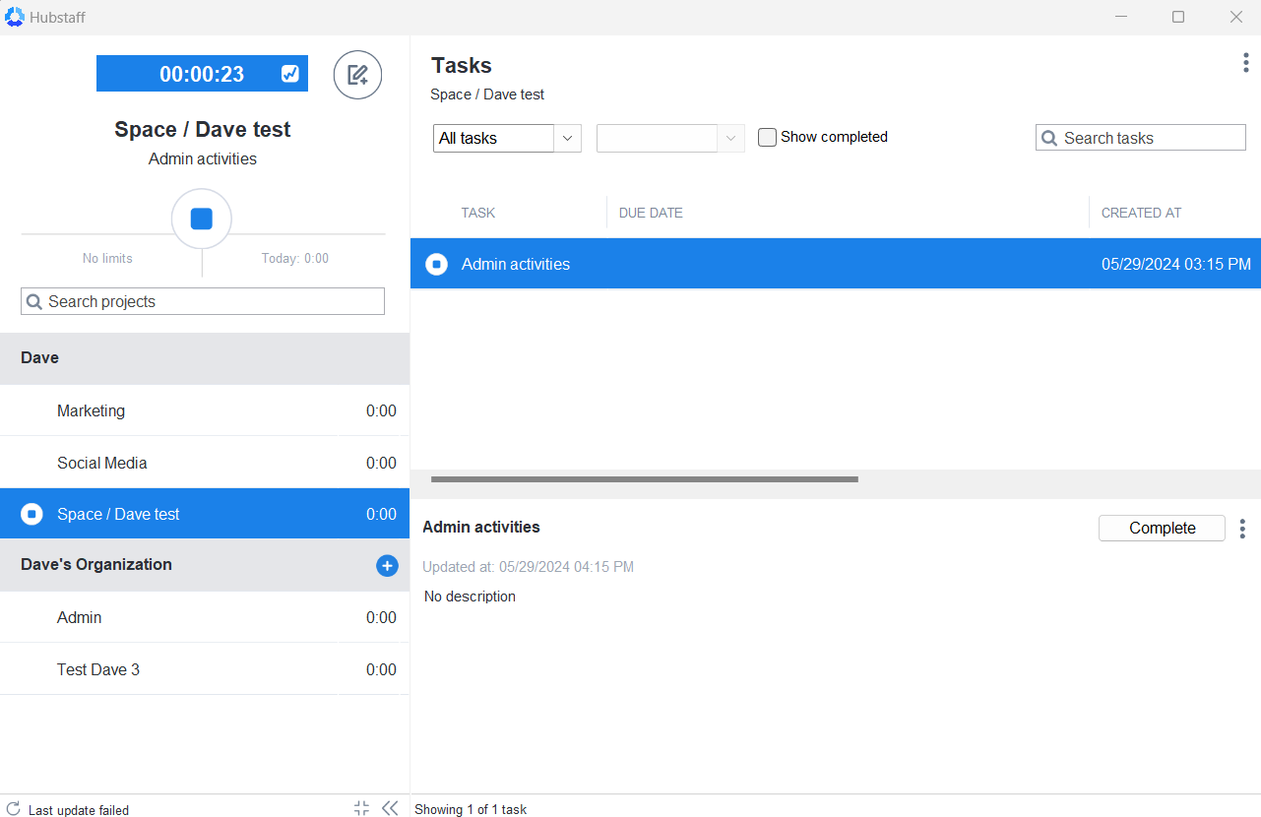The image size is (1261, 817).
Task: Add project with blue plus icon
Action: pyautogui.click(x=387, y=565)
